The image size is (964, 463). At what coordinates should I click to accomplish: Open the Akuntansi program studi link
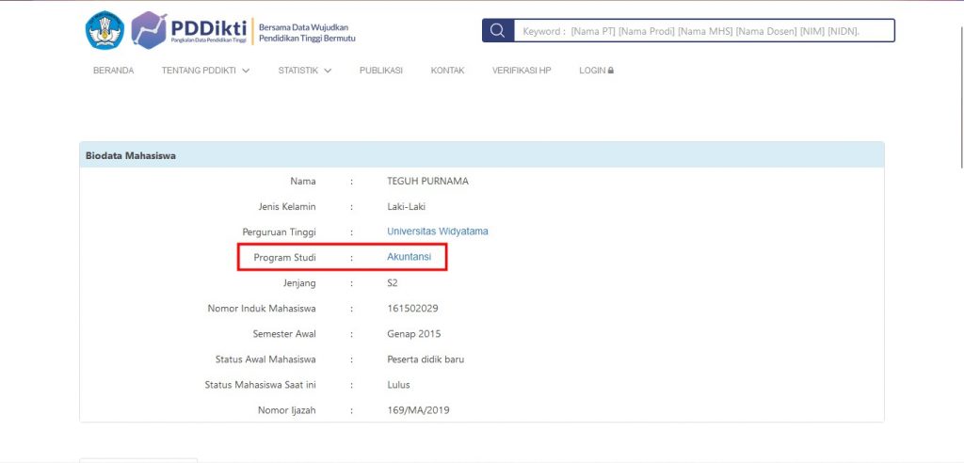tap(409, 257)
